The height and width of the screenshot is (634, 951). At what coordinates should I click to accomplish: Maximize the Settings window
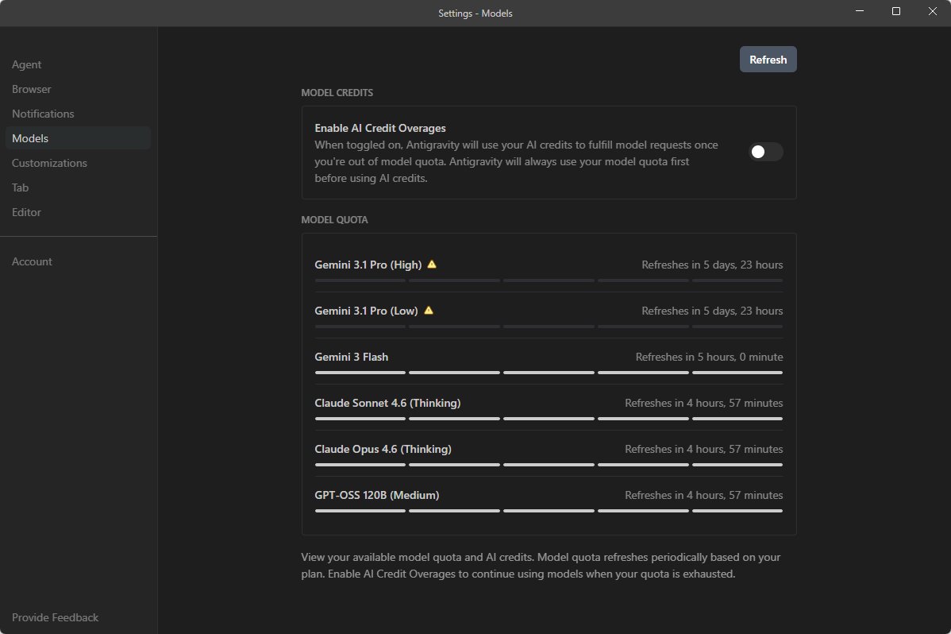click(x=895, y=12)
